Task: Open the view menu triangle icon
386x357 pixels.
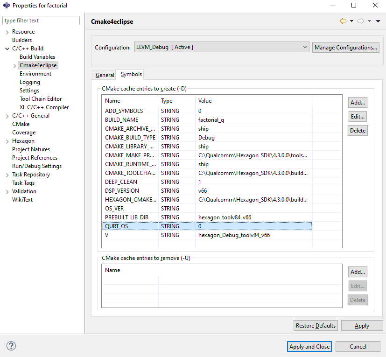Action: pyautogui.click(x=378, y=21)
